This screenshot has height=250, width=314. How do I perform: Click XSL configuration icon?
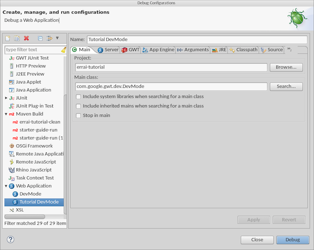tap(12, 210)
